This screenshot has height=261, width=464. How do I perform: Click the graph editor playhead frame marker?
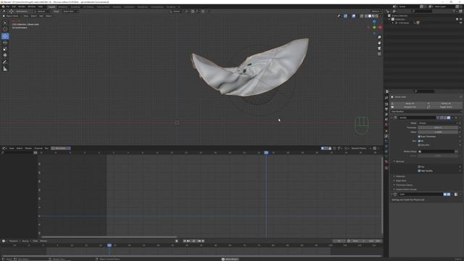pyautogui.click(x=266, y=153)
